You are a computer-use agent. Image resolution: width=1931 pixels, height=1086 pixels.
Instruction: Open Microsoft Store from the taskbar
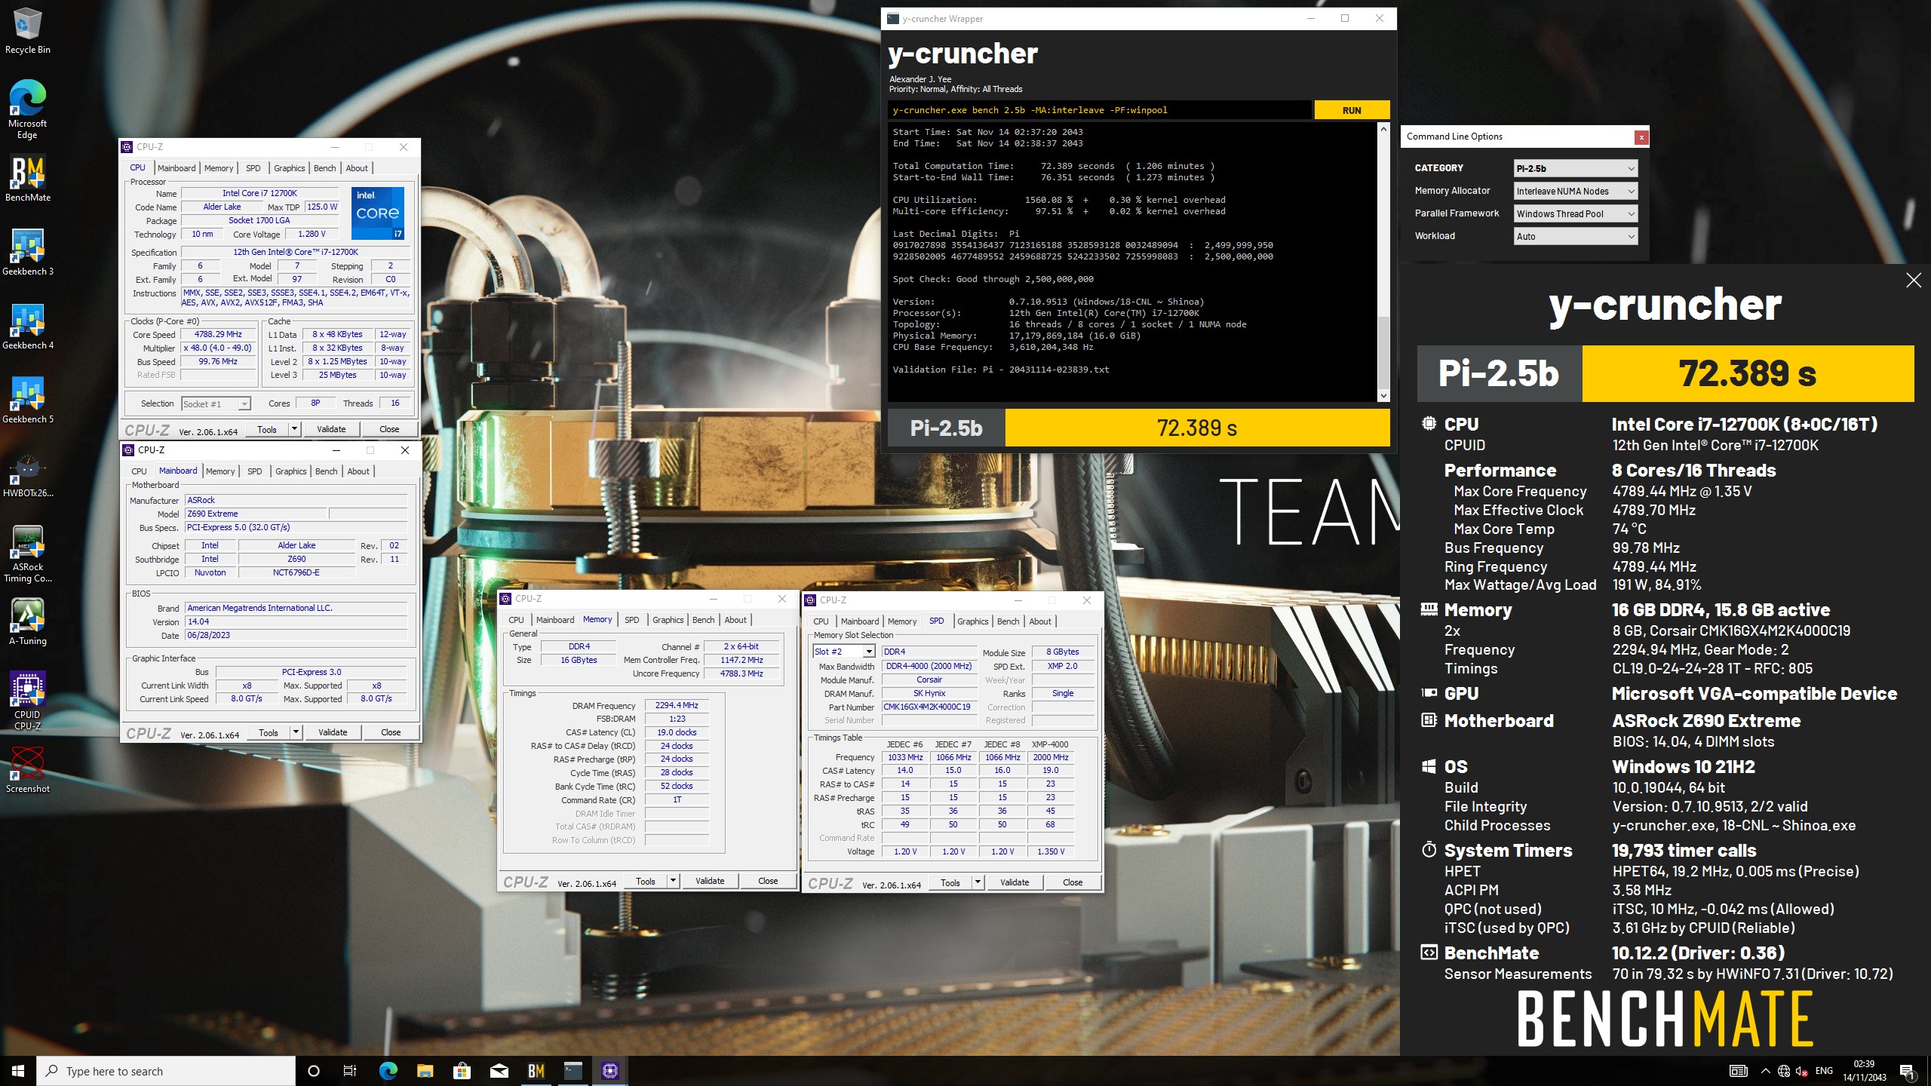(x=462, y=1071)
